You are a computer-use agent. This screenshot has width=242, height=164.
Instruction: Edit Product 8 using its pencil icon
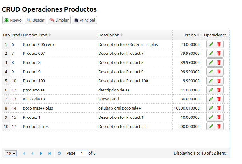pos(211,62)
